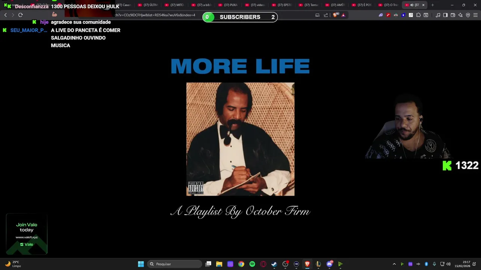
Task: Click the More Life album cover image
Action: point(240,139)
